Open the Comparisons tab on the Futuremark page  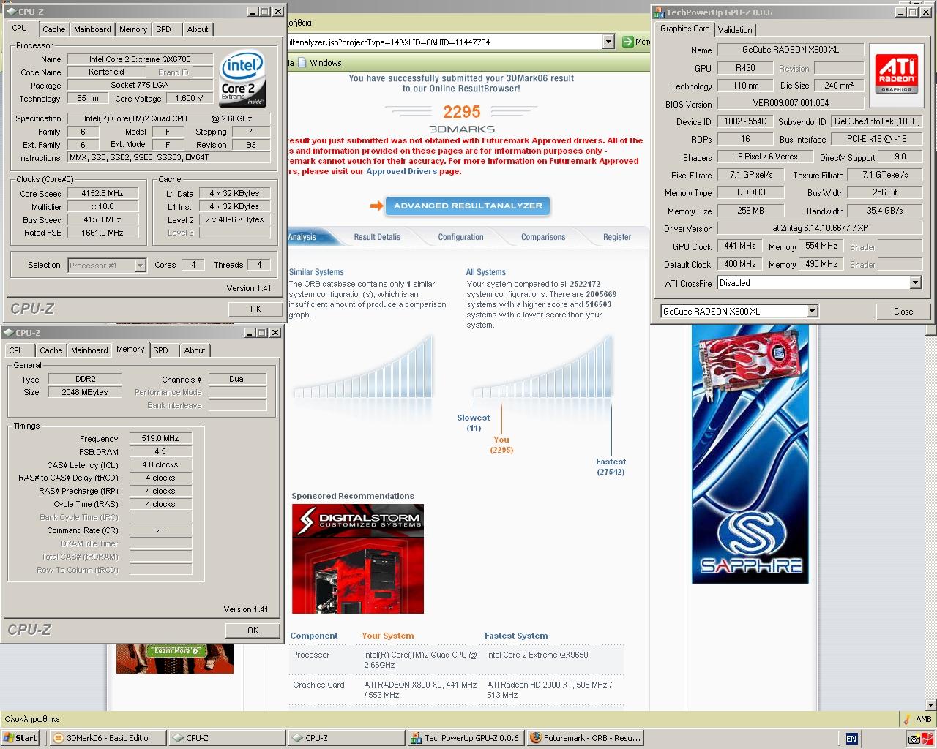click(543, 237)
